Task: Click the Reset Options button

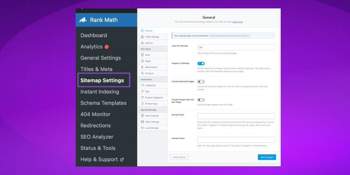Action: pos(179,157)
